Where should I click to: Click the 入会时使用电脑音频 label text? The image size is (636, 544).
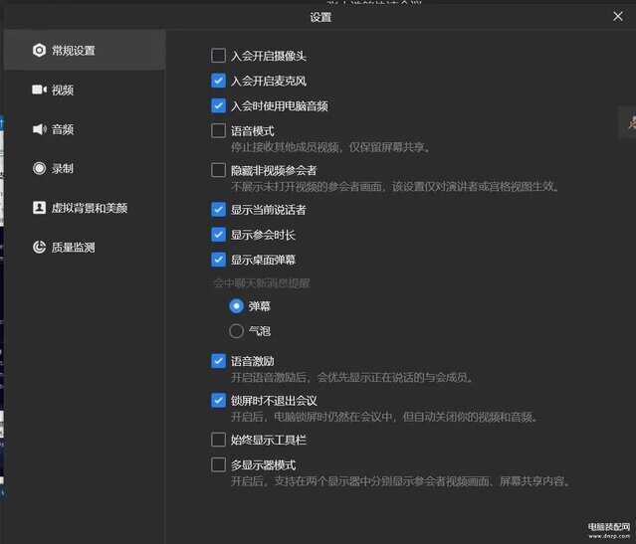pos(280,106)
